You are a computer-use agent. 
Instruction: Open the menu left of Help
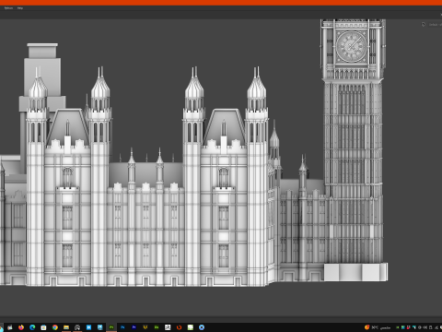tap(8, 8)
